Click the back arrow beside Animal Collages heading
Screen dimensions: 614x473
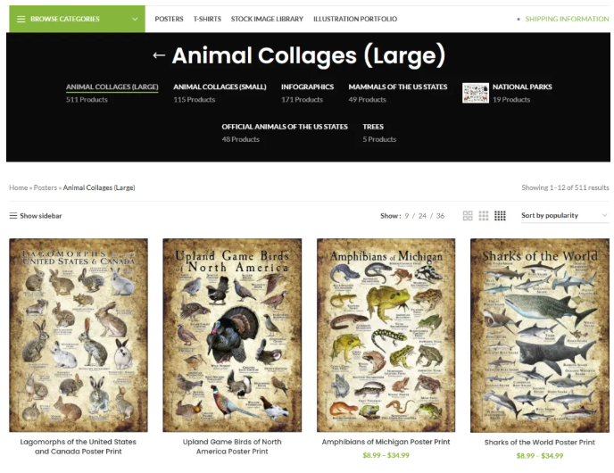click(x=159, y=55)
